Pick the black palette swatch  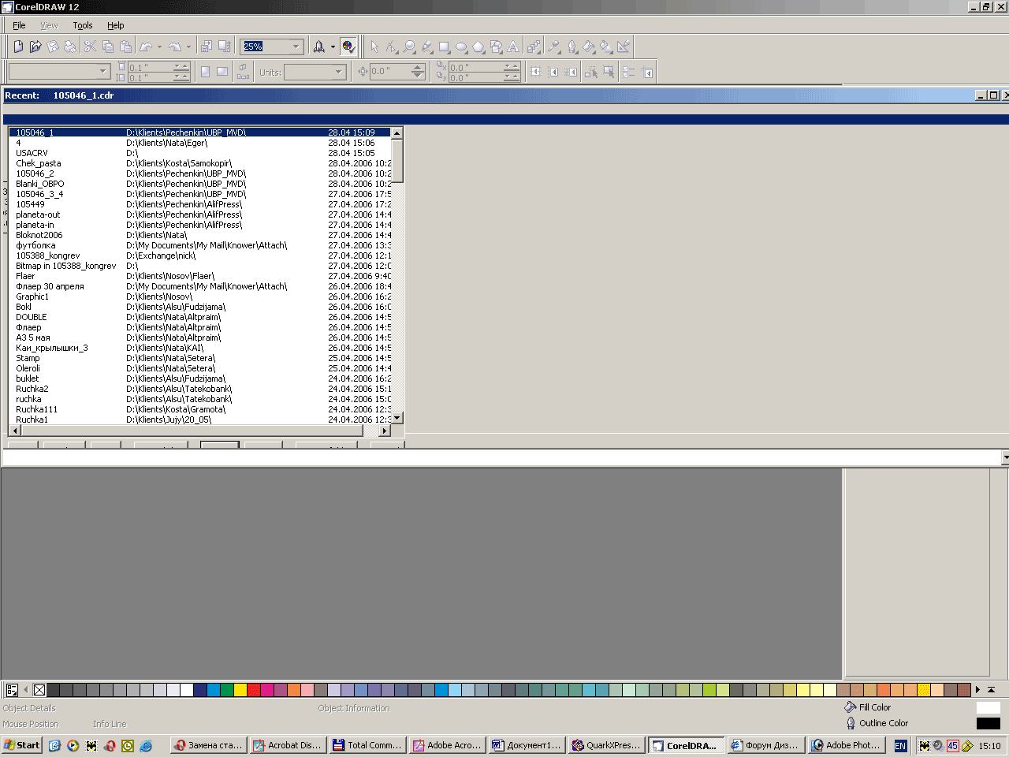tap(53, 690)
